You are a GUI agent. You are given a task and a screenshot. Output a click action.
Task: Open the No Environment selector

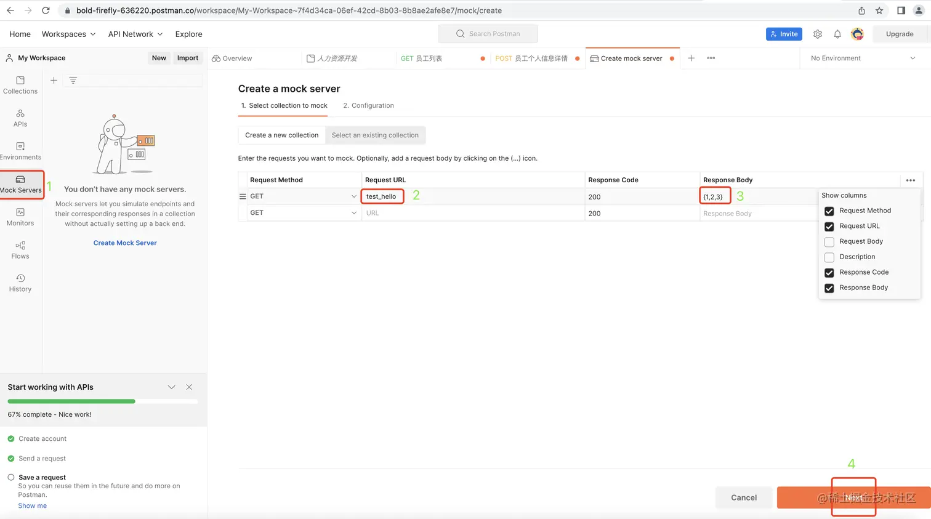tap(863, 58)
